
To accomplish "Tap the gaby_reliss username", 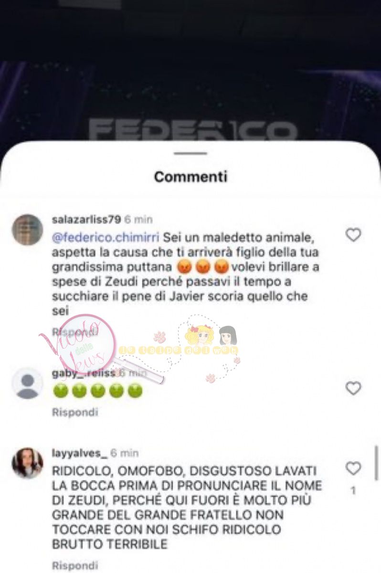I will point(84,373).
